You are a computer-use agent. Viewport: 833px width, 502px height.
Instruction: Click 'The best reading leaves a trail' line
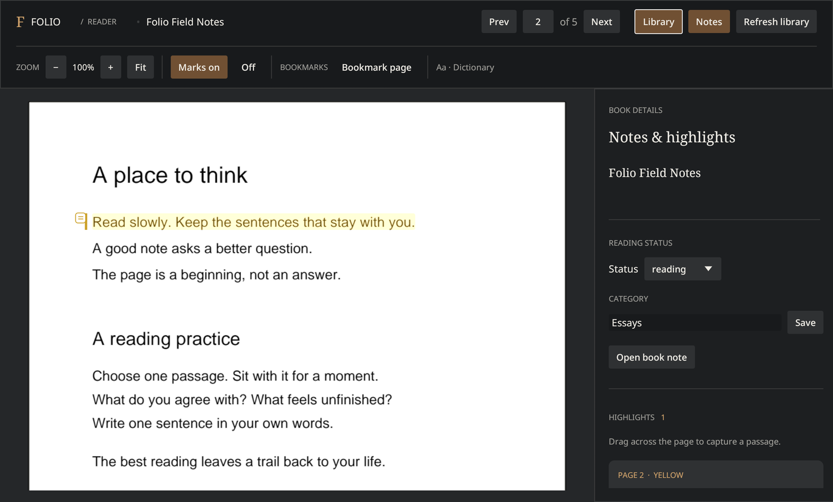pyautogui.click(x=239, y=461)
